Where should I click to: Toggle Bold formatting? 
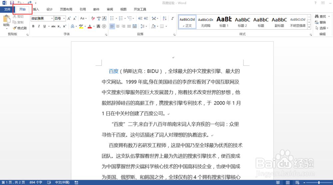pos(33,26)
